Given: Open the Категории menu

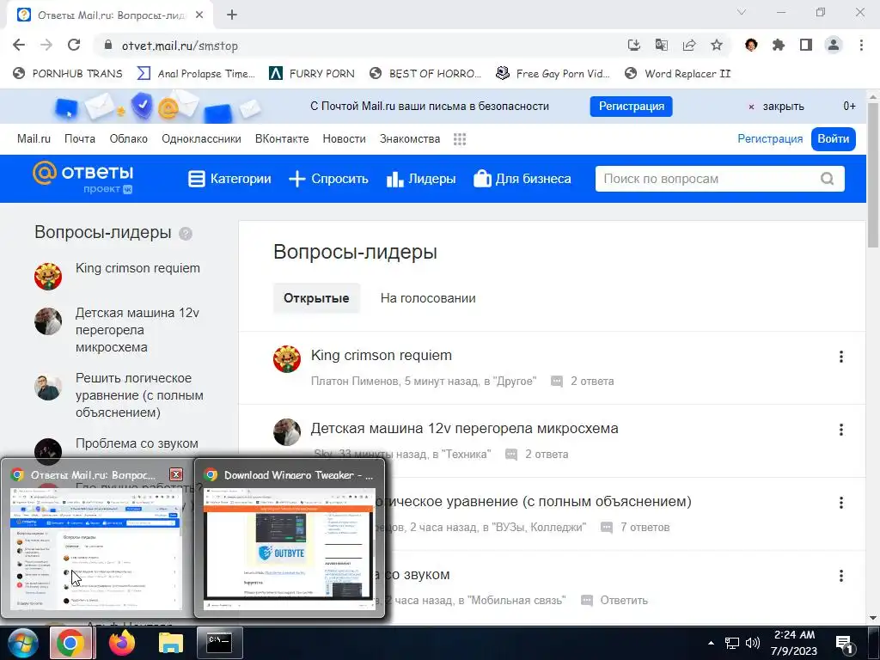Looking at the screenshot, I should click(229, 179).
